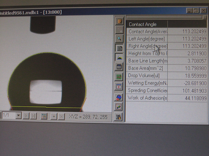Click the XYZ = 289, 72, 255 readout
Image resolution: width=209 pixels, height=156 pixels.
88,117
